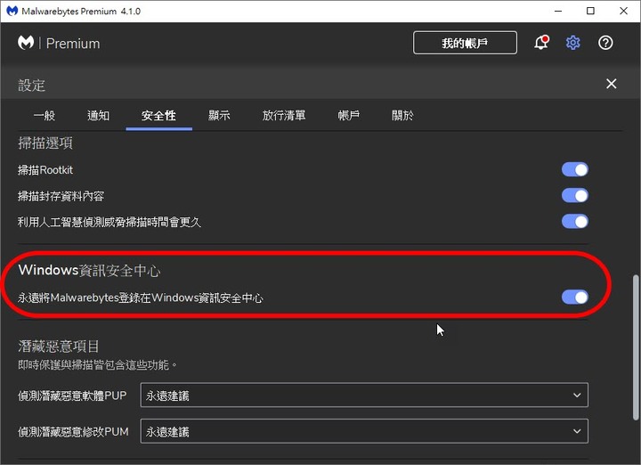Maximize the Malwarebytes window
This screenshot has height=465, width=641.
point(590,11)
